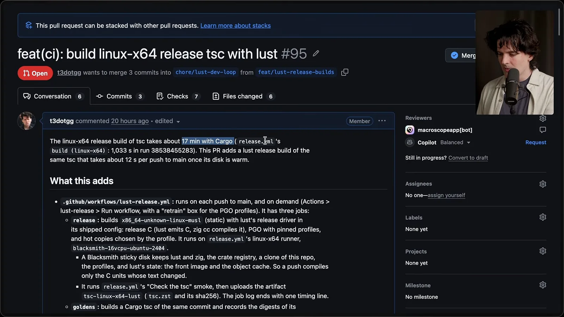This screenshot has height=317, width=564.
Task: Click macroscopeapp[bot] review comment icon
Action: click(543, 130)
